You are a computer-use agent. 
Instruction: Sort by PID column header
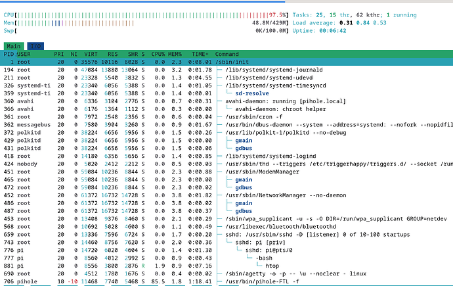pos(9,54)
